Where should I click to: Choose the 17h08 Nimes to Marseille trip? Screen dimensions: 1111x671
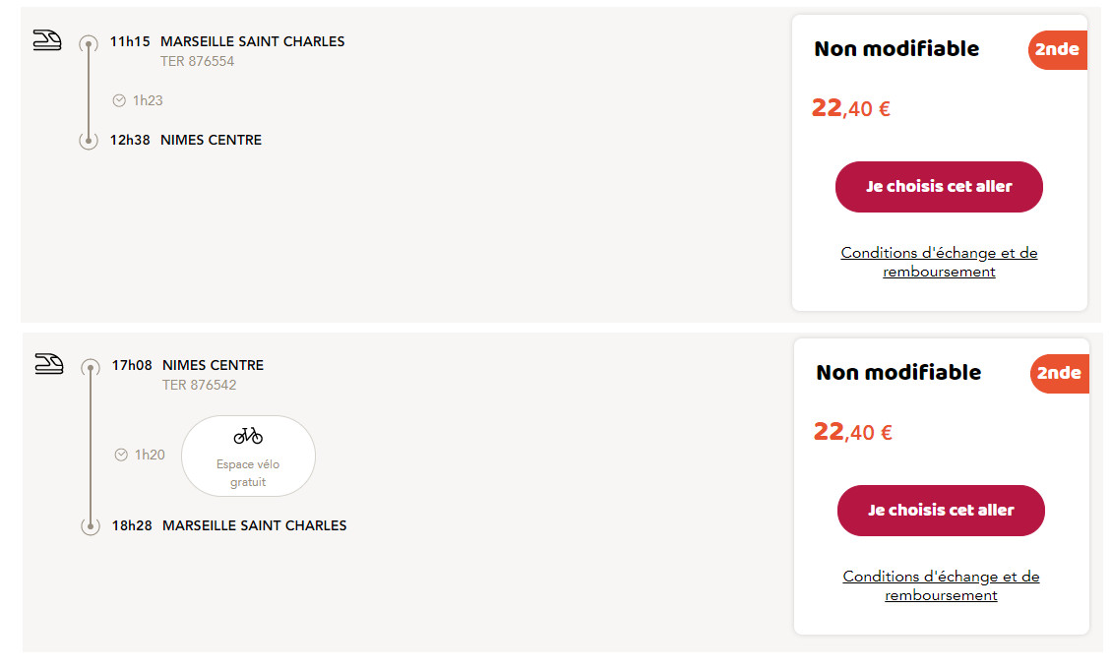(x=941, y=511)
